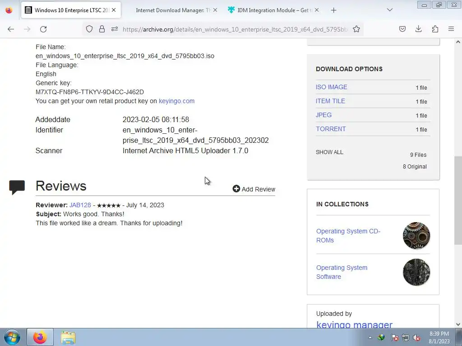Screen dimensions: 462x346
Task: Click the Addeddate value 2023-02-05 08:11:58
Action: tap(156, 119)
